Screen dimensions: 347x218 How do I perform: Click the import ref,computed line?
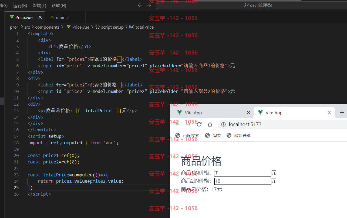point(73,143)
